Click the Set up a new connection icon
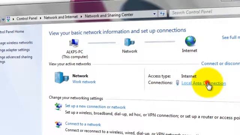 click(58, 106)
